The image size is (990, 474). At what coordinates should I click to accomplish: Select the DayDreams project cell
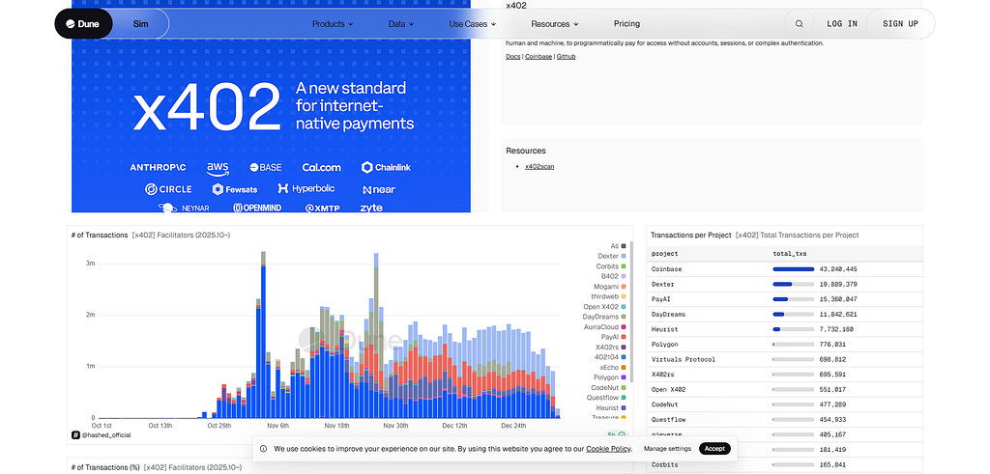point(669,315)
